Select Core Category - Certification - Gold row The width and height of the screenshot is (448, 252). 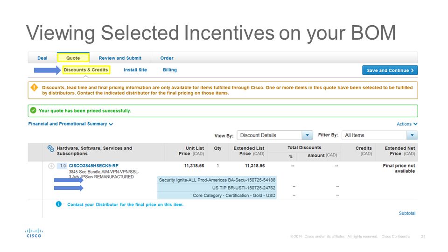[x=217, y=196]
